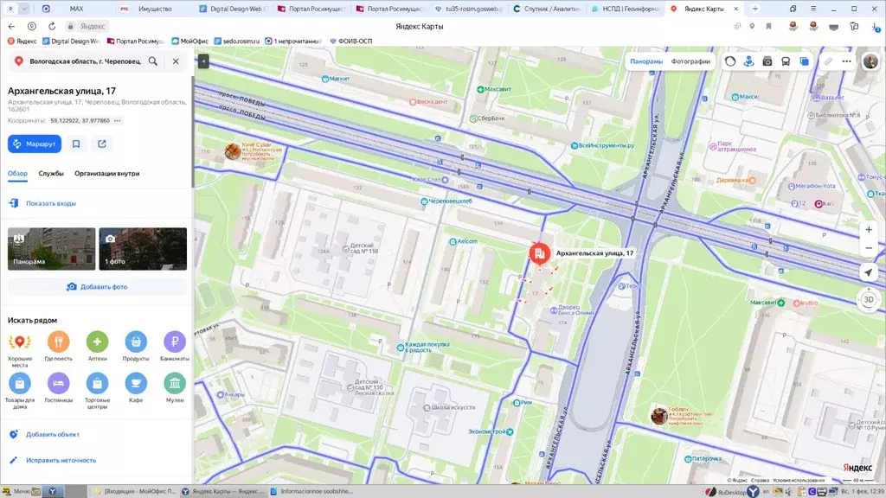Click the search magnifier in the address field
The image size is (886, 498).
[153, 61]
